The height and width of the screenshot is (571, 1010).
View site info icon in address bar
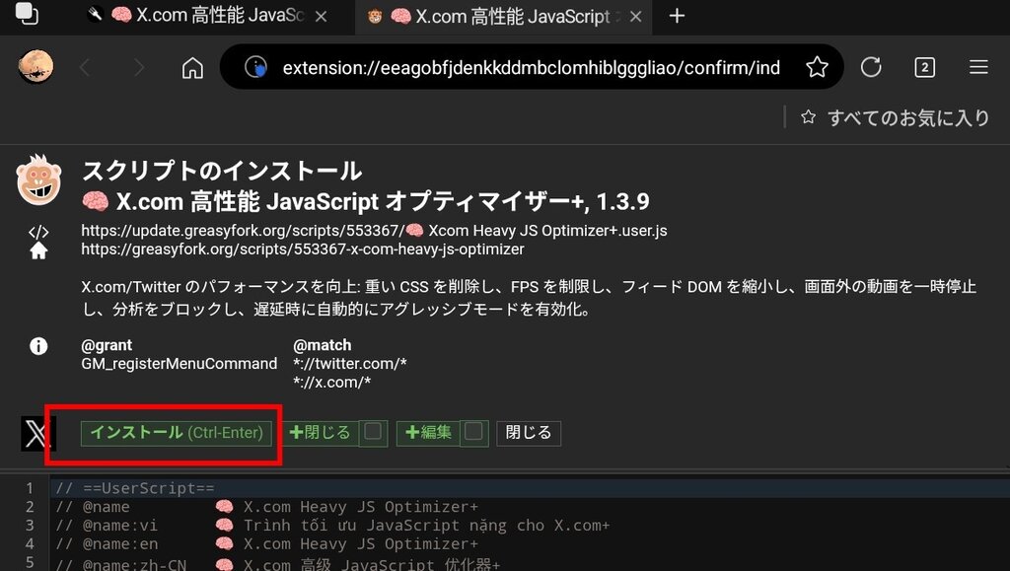tap(255, 67)
